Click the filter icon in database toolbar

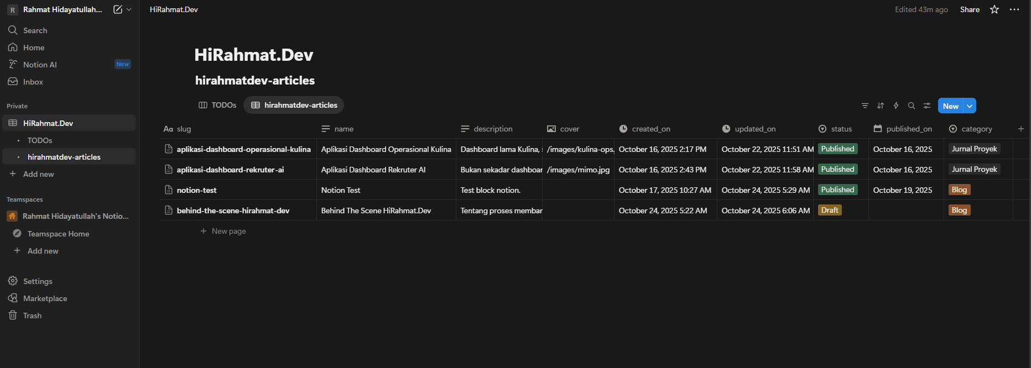coord(865,106)
